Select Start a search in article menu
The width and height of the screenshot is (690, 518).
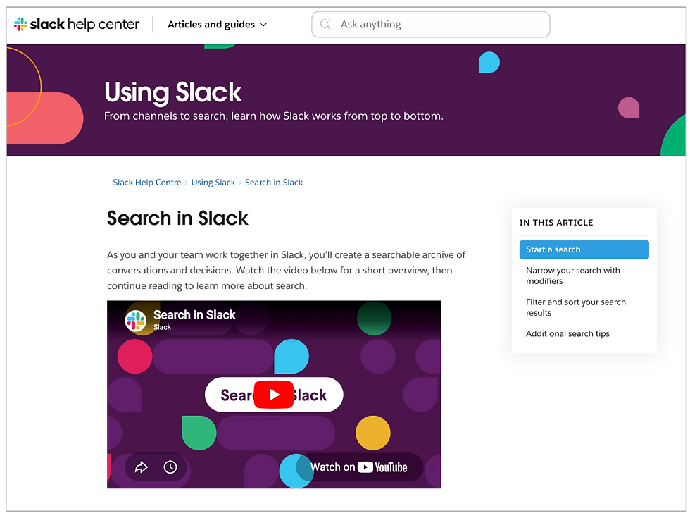pos(584,249)
